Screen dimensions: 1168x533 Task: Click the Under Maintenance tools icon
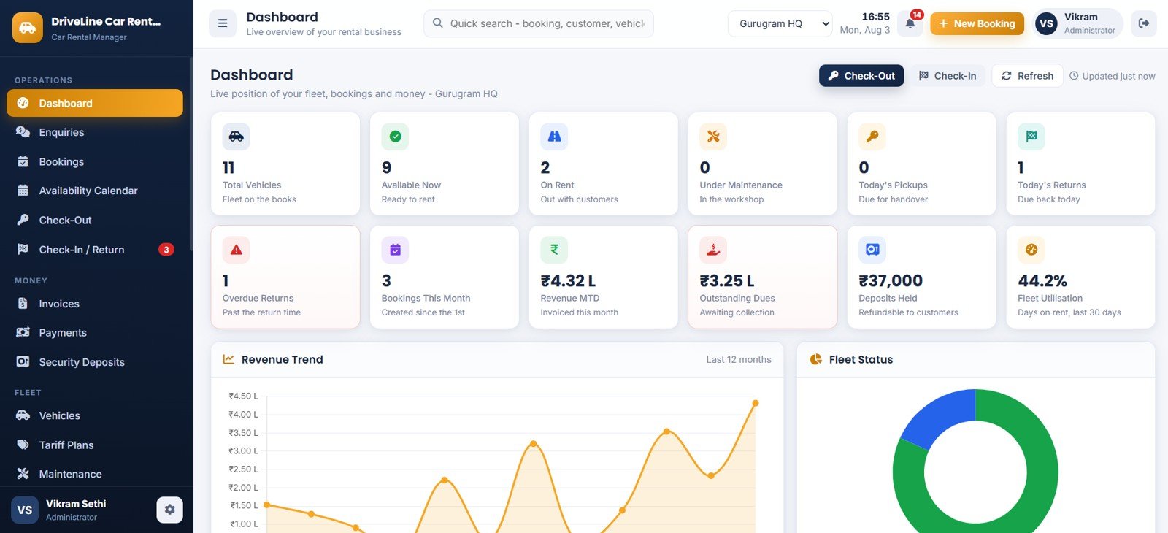(713, 137)
